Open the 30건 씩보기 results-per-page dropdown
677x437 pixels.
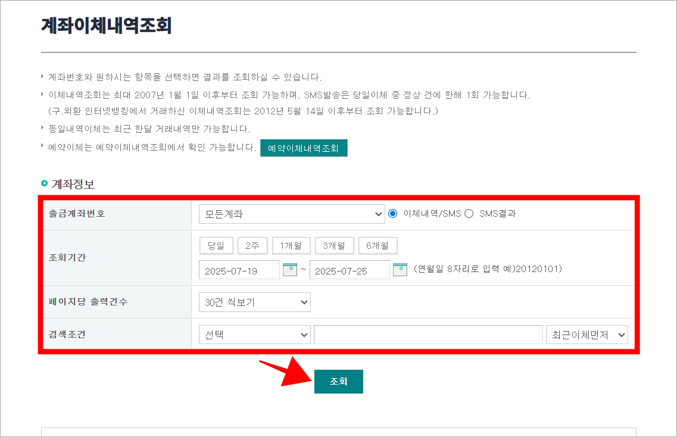coord(254,302)
